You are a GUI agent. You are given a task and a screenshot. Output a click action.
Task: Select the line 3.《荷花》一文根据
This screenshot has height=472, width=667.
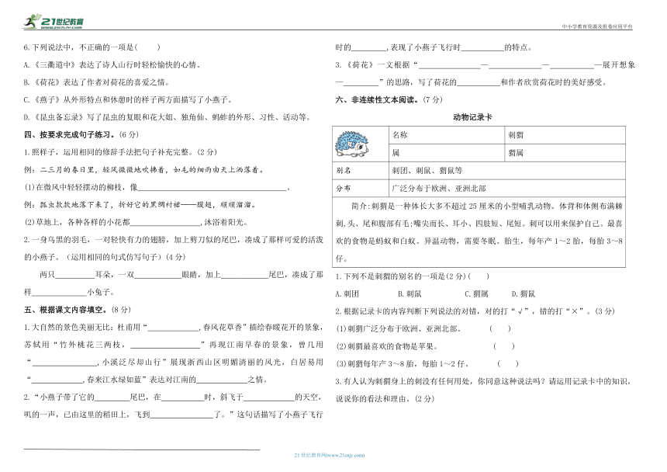click(485, 64)
